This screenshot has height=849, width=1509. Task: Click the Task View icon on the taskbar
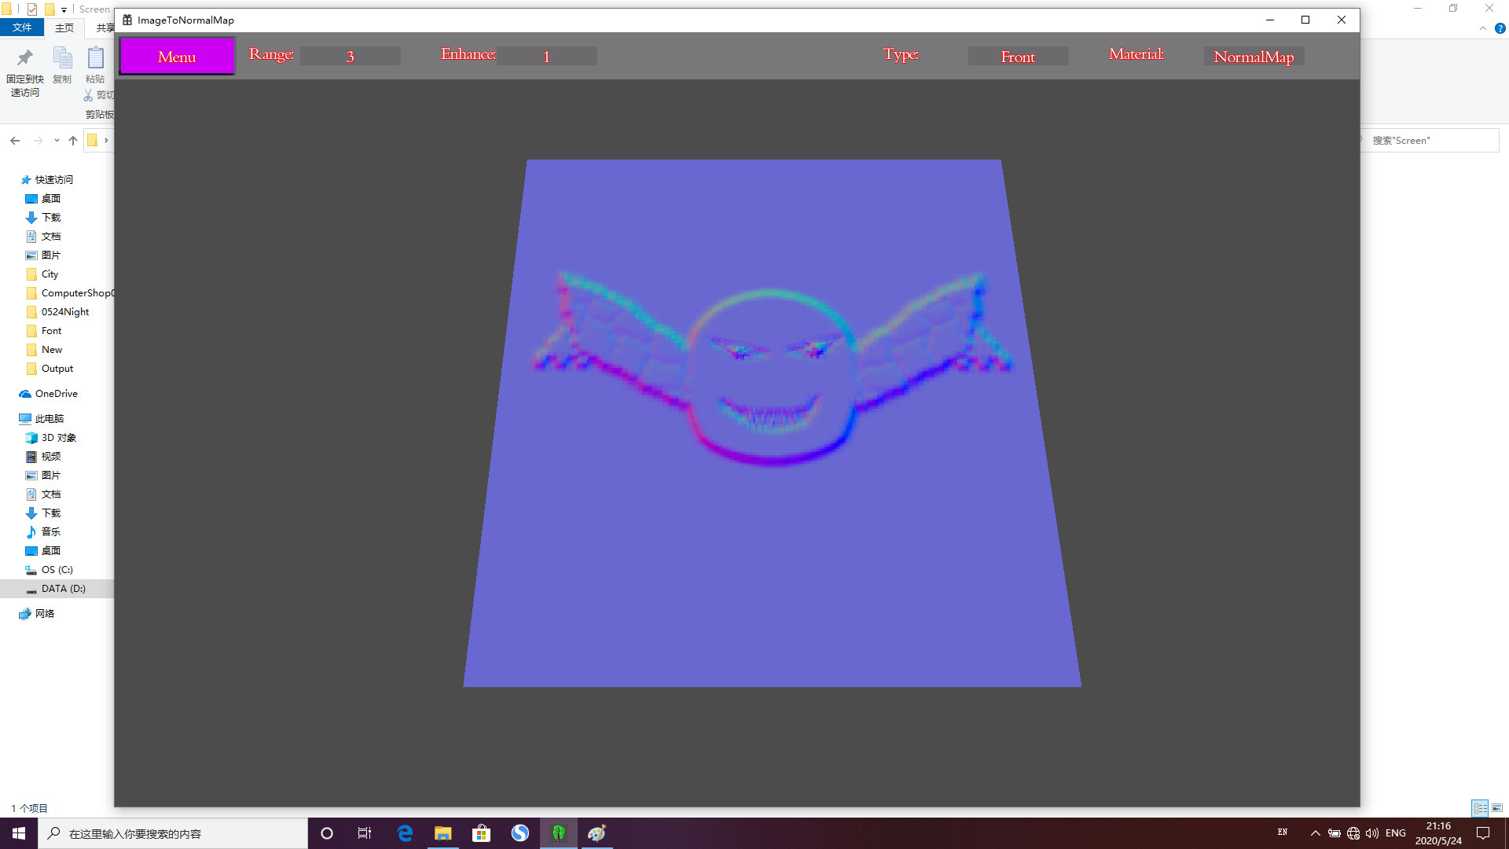coord(365,833)
